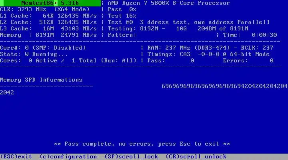Select the Timings: CAS -0-0-0 line

183,54
